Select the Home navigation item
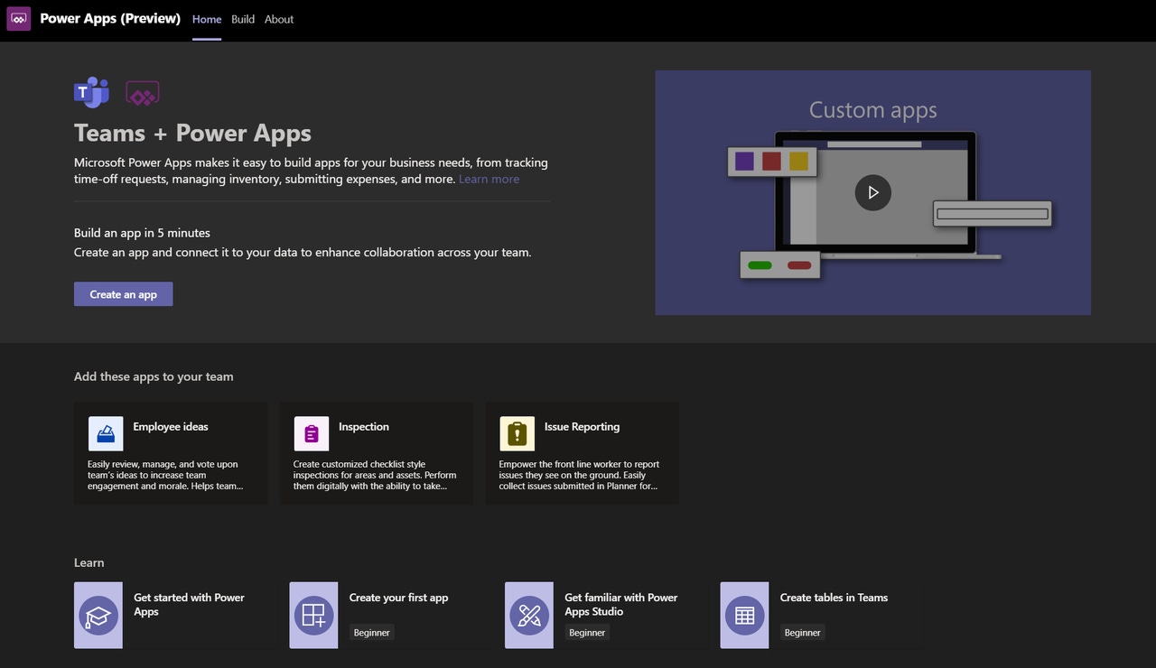The height and width of the screenshot is (668, 1156). pos(206,19)
